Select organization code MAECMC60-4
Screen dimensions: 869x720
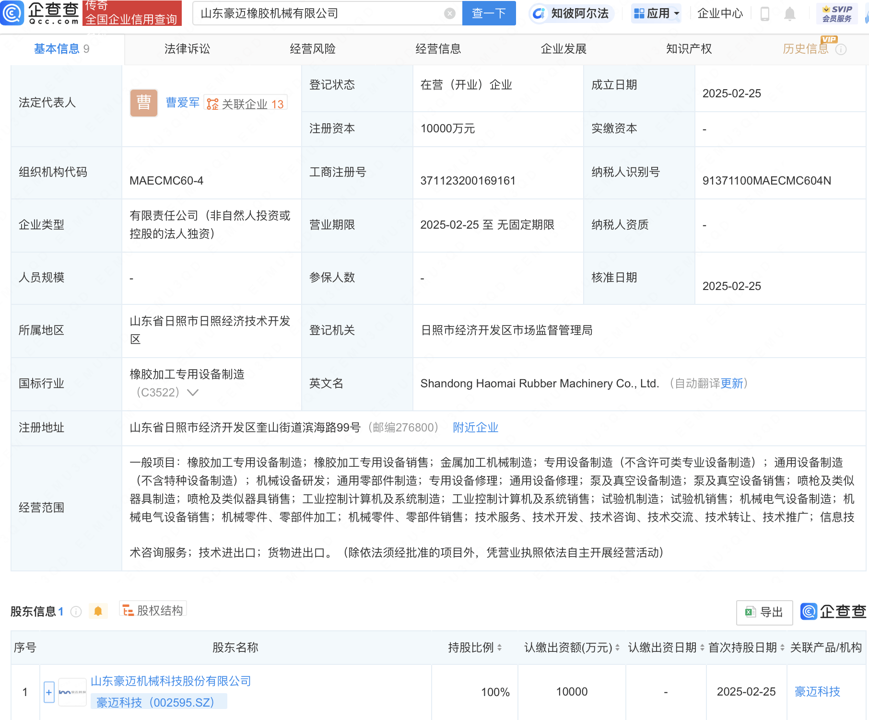pyautogui.click(x=166, y=181)
